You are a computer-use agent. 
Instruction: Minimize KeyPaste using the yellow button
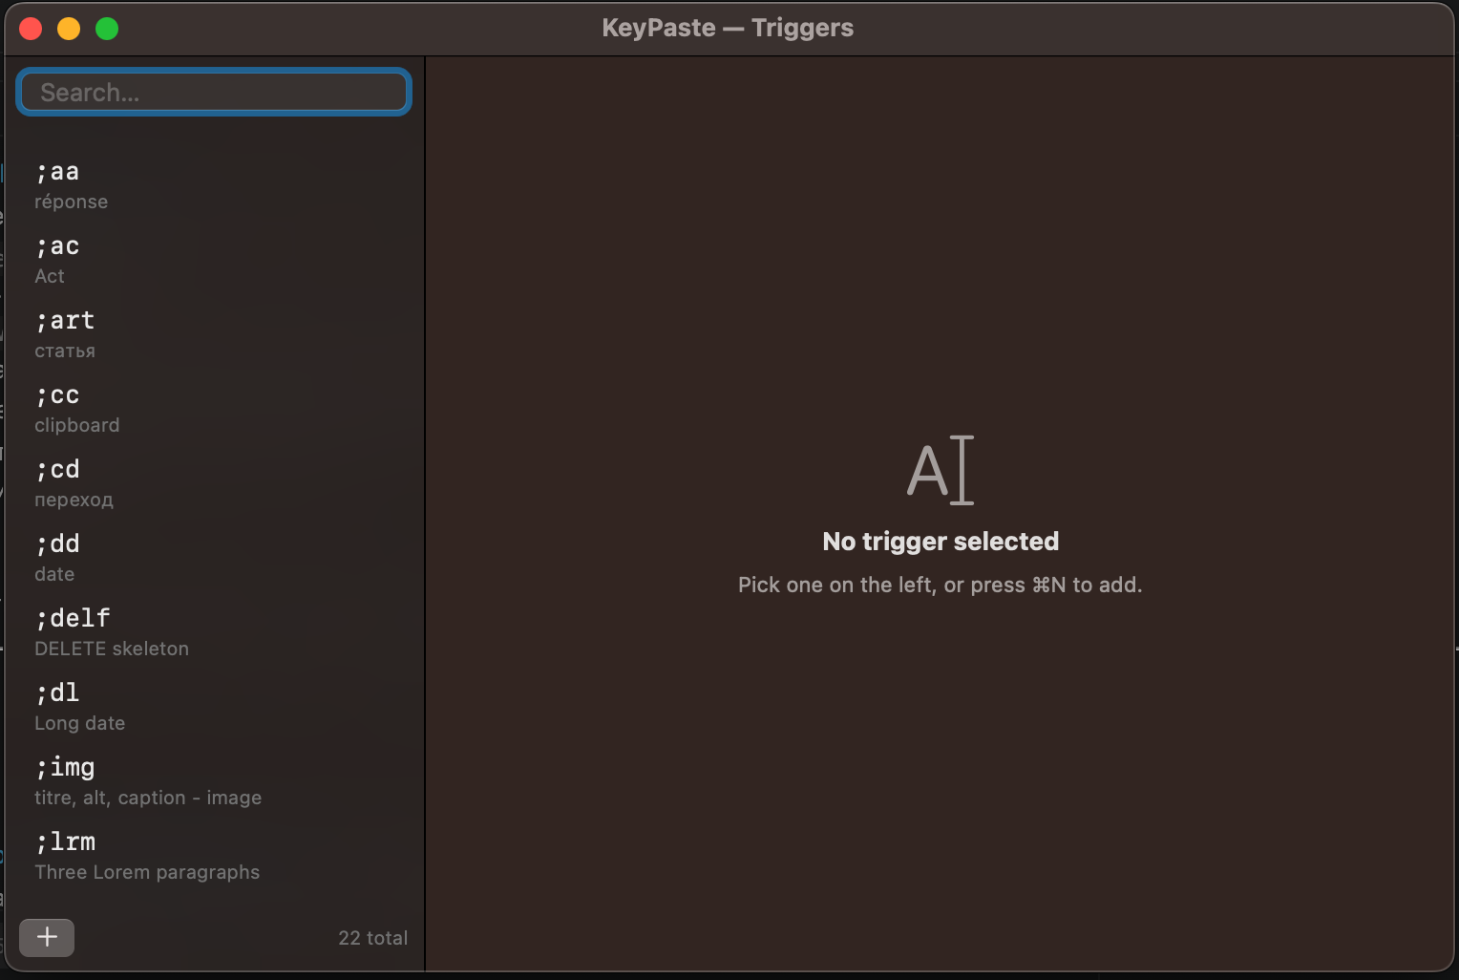(69, 29)
